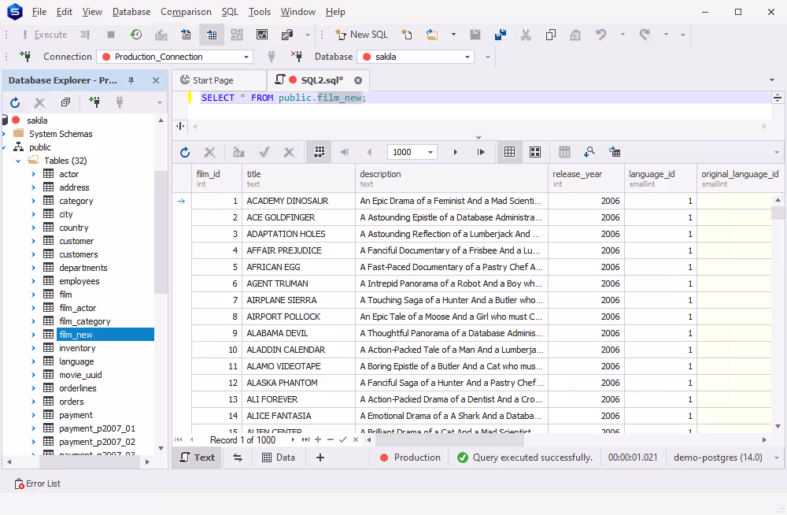The height and width of the screenshot is (515, 787).
Task: Sort by the title column header
Action: point(298,179)
